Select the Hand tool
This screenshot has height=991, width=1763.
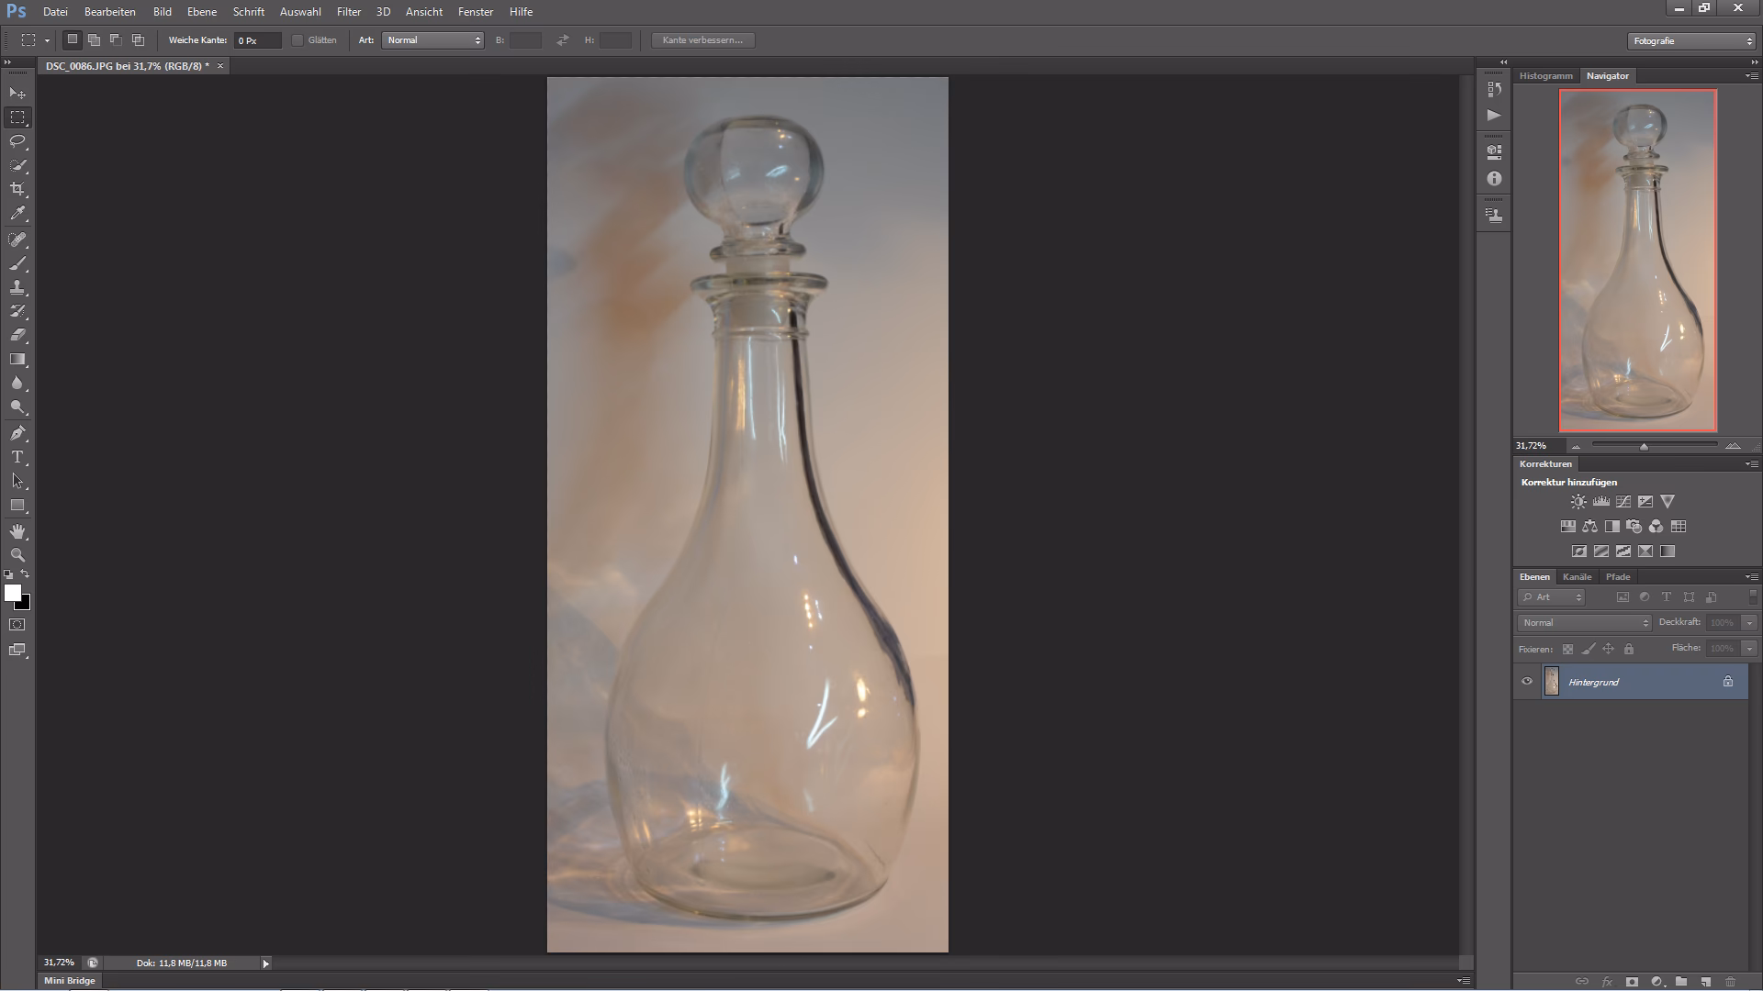click(17, 531)
